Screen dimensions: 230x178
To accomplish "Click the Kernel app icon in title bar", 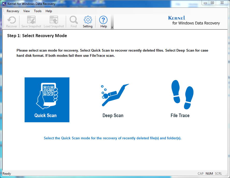I will point(4,4).
